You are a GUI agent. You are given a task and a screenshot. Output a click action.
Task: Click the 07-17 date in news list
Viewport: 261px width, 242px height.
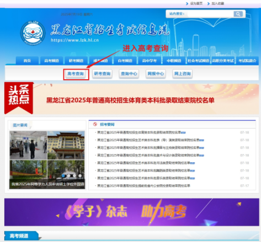(244, 186)
